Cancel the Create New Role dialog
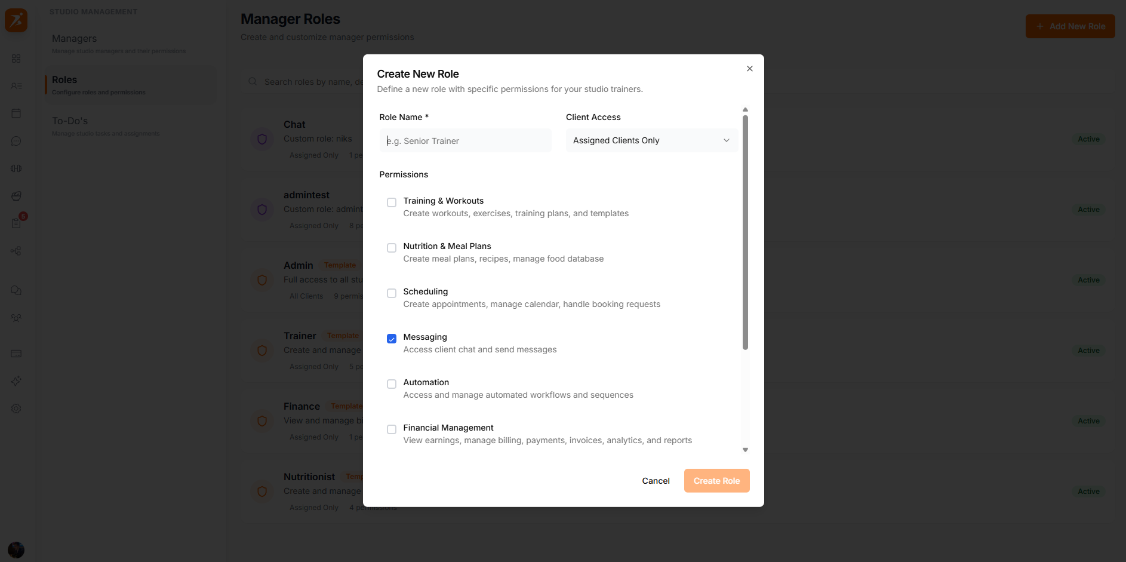Screen dimensions: 1126x562 tap(656, 481)
